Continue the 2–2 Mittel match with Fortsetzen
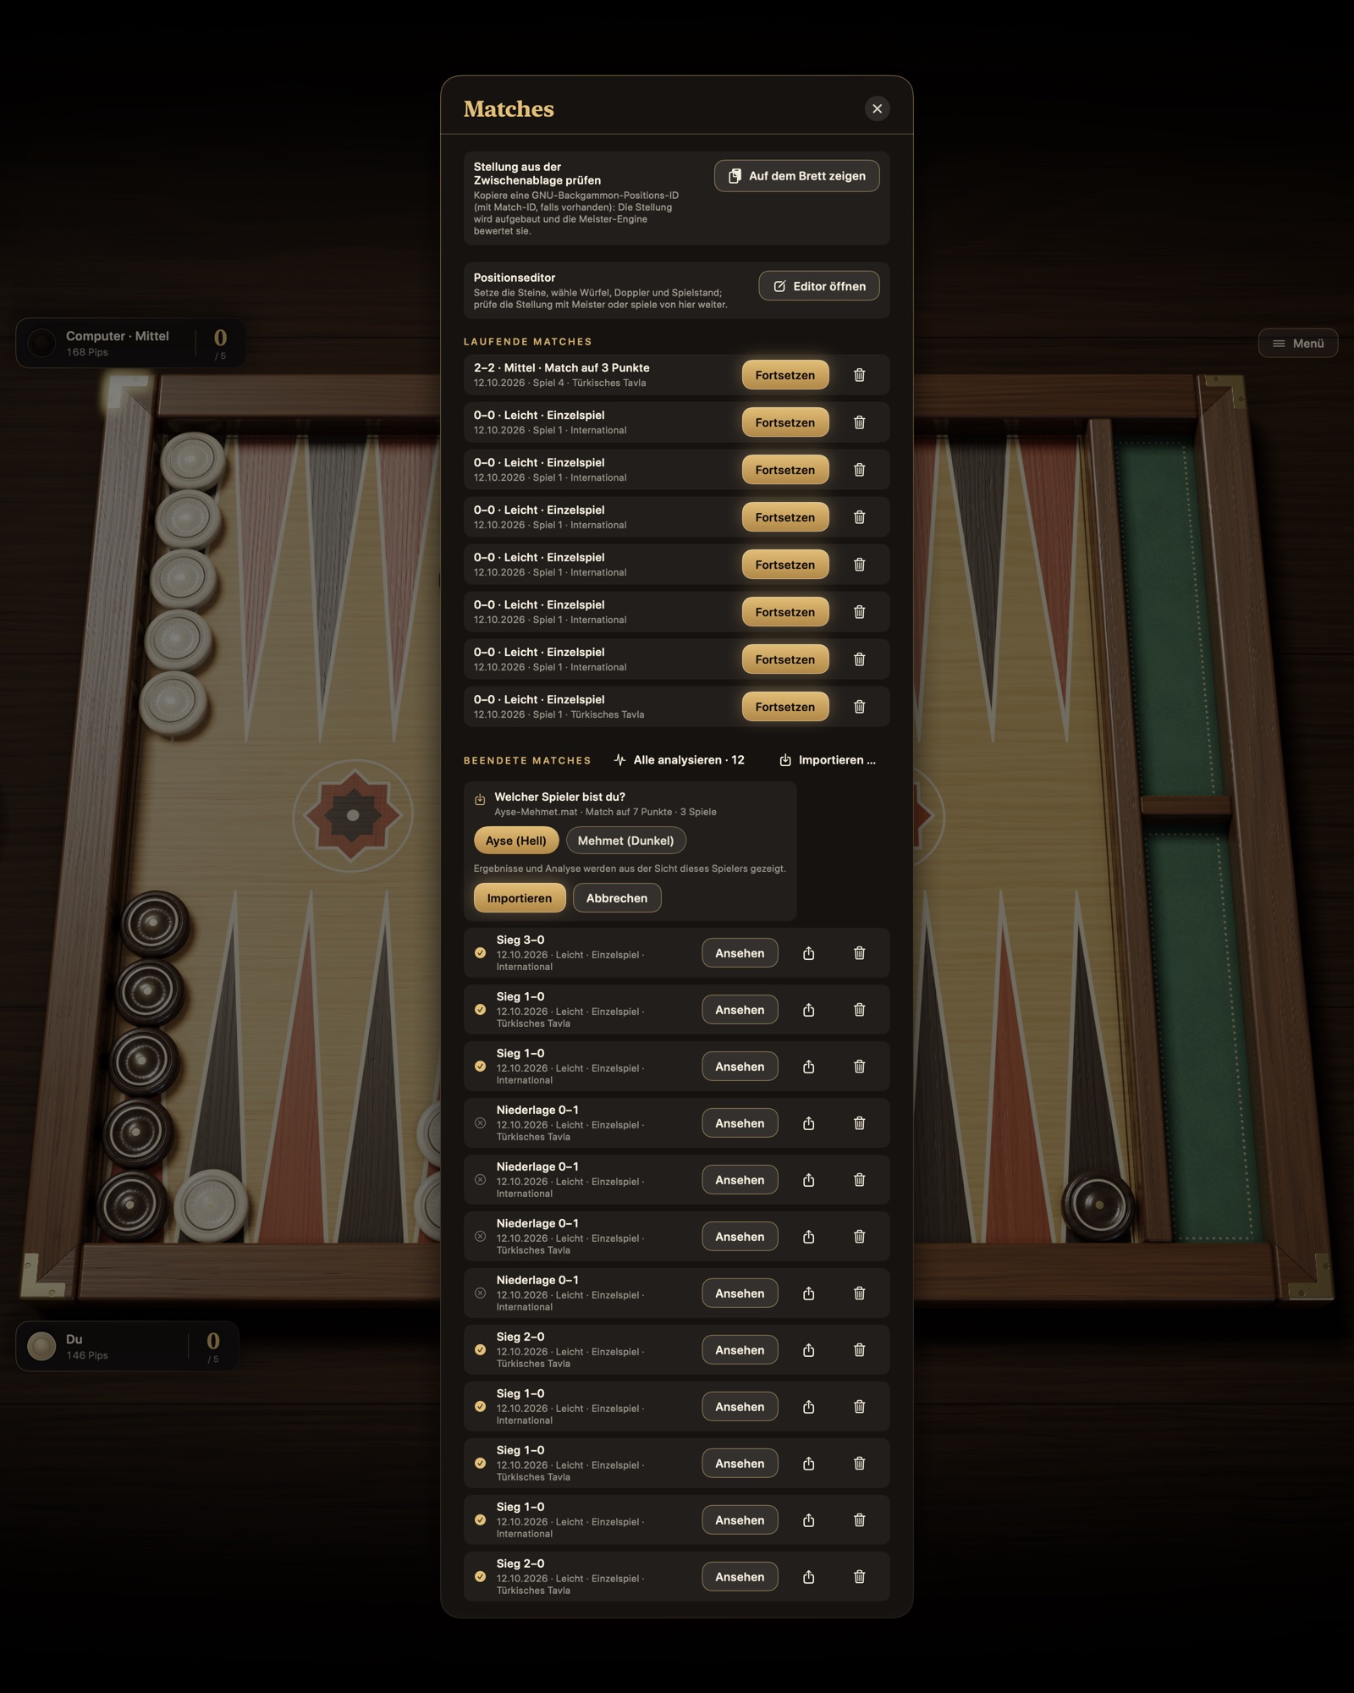 pos(785,375)
